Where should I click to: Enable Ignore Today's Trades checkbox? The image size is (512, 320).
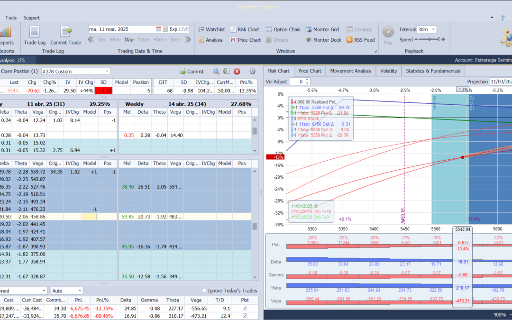click(204, 290)
